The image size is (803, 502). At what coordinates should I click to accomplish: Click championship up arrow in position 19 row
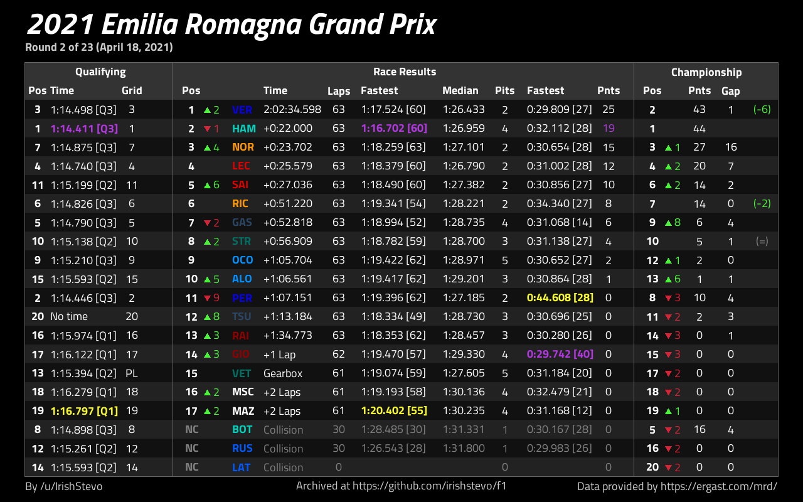[669, 411]
